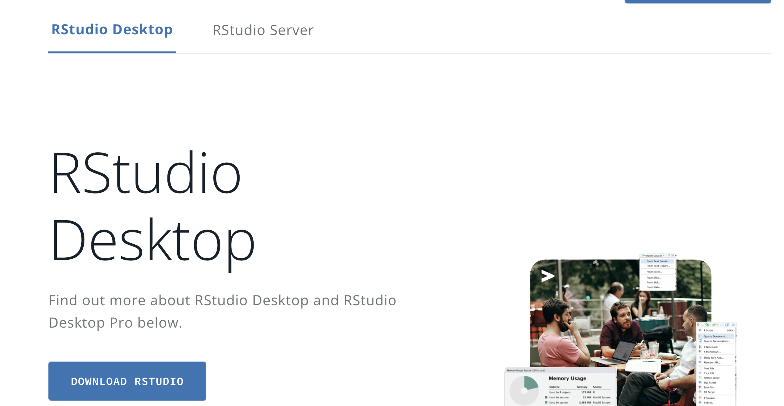Click the 'Find out more about RStudio Desktop' paragraph
The width and height of the screenshot is (784, 406).
[222, 311]
